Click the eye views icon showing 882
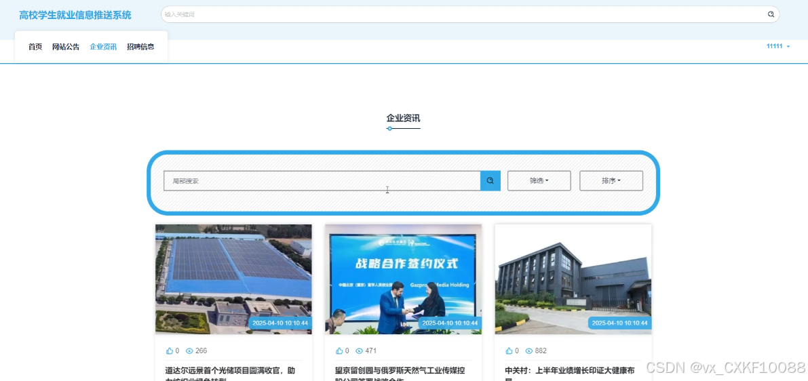The width and height of the screenshot is (808, 381). (528, 350)
